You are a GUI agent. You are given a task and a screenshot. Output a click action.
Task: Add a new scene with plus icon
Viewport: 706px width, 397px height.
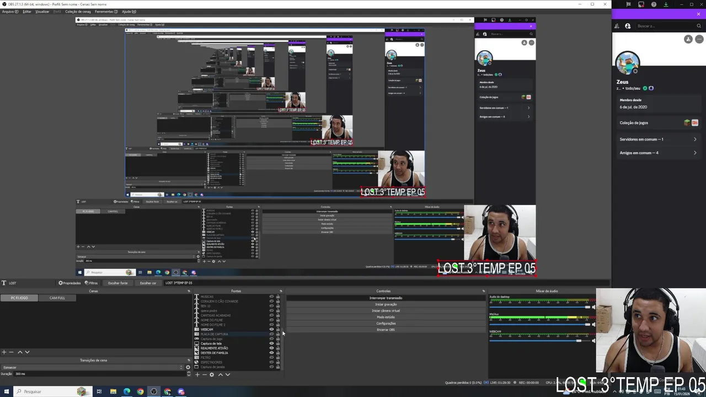pos(4,352)
